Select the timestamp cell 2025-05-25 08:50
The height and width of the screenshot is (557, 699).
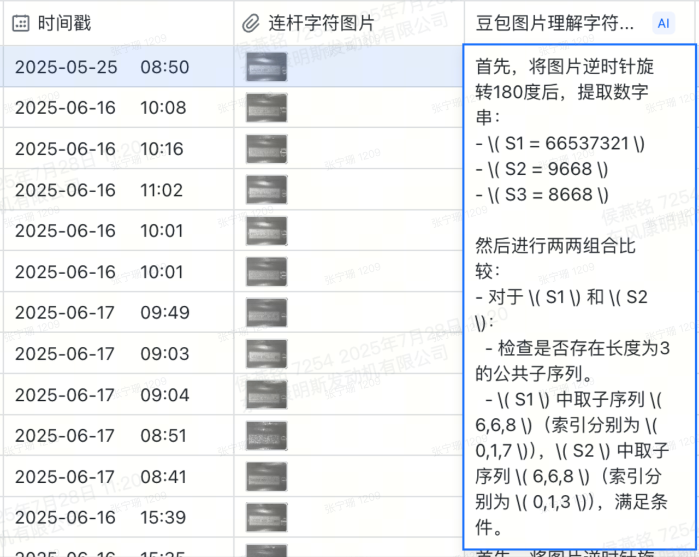[102, 67]
